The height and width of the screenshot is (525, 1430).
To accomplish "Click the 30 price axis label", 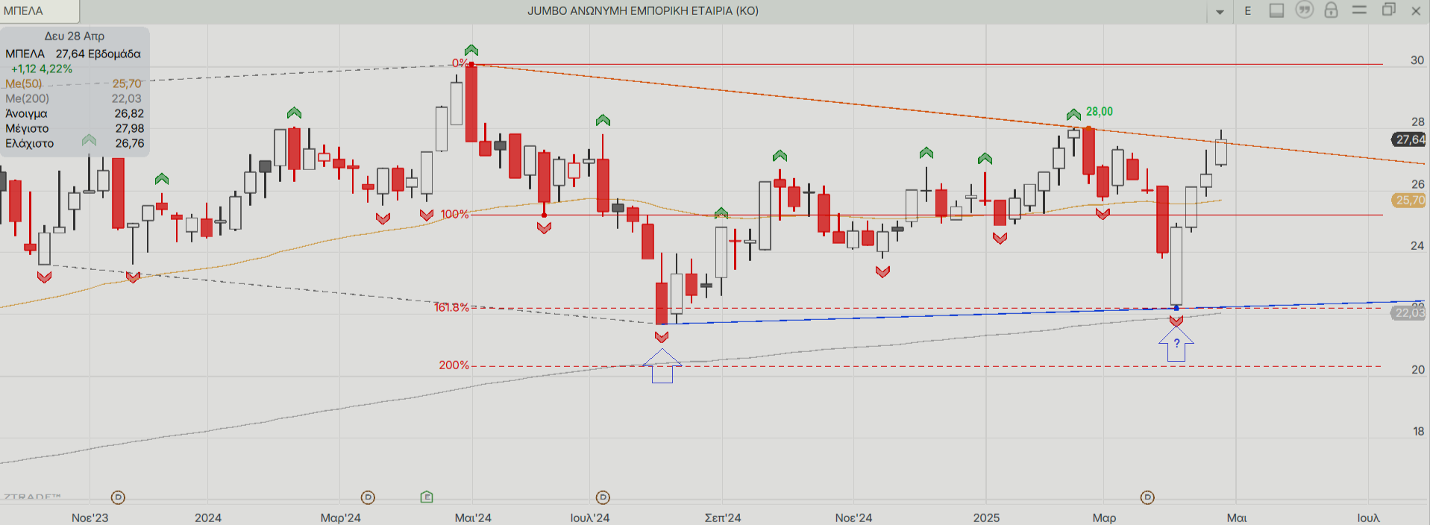I will pyautogui.click(x=1417, y=60).
